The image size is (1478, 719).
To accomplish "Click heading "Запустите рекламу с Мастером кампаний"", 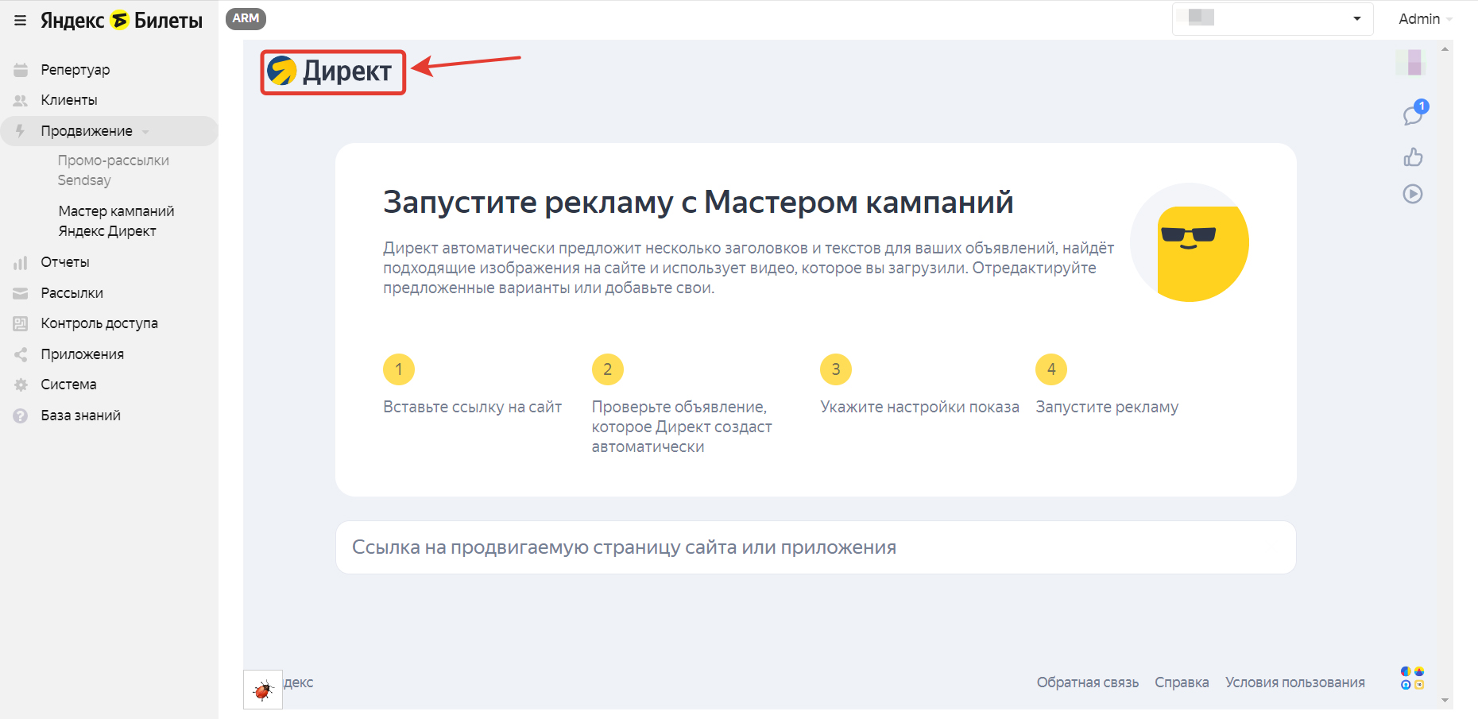I will pyautogui.click(x=698, y=203).
